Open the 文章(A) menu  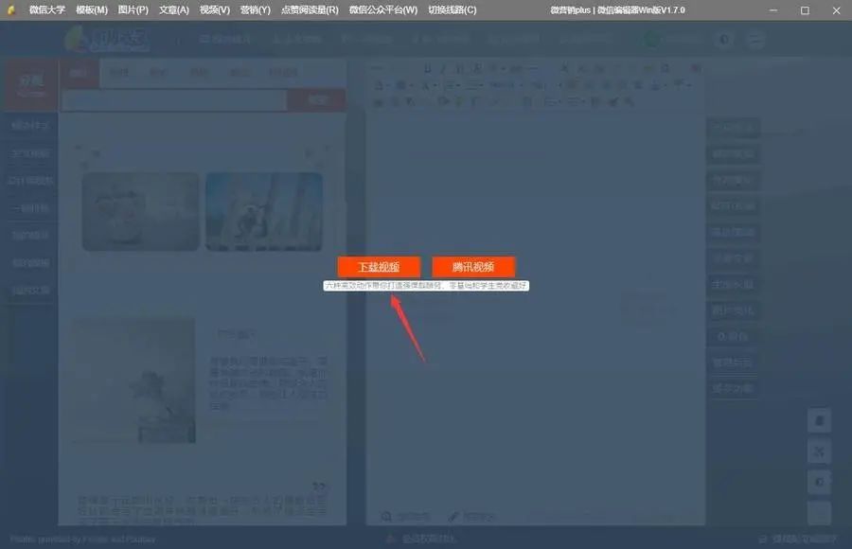[x=174, y=9]
